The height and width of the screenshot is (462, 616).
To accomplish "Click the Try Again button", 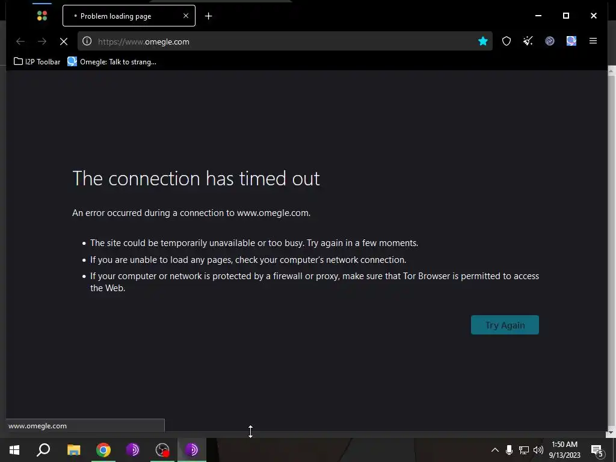I will [x=505, y=325].
